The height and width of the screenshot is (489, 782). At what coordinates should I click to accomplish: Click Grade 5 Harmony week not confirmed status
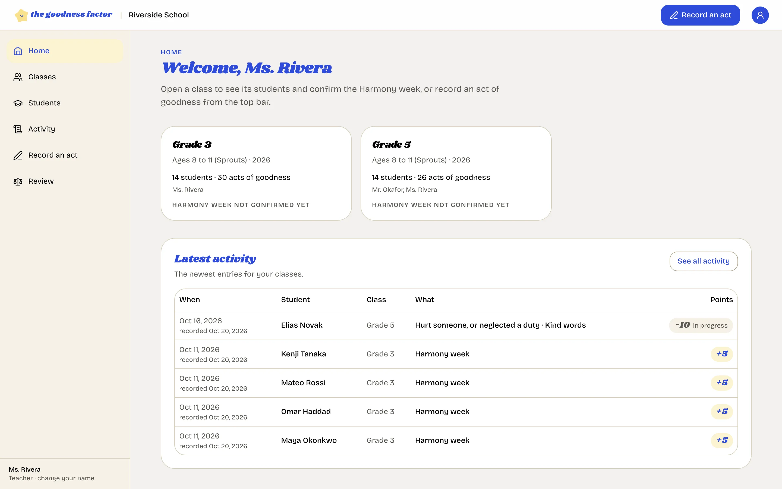click(x=440, y=205)
